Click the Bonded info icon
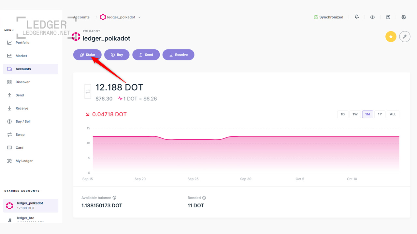The width and height of the screenshot is (417, 234). point(204,198)
